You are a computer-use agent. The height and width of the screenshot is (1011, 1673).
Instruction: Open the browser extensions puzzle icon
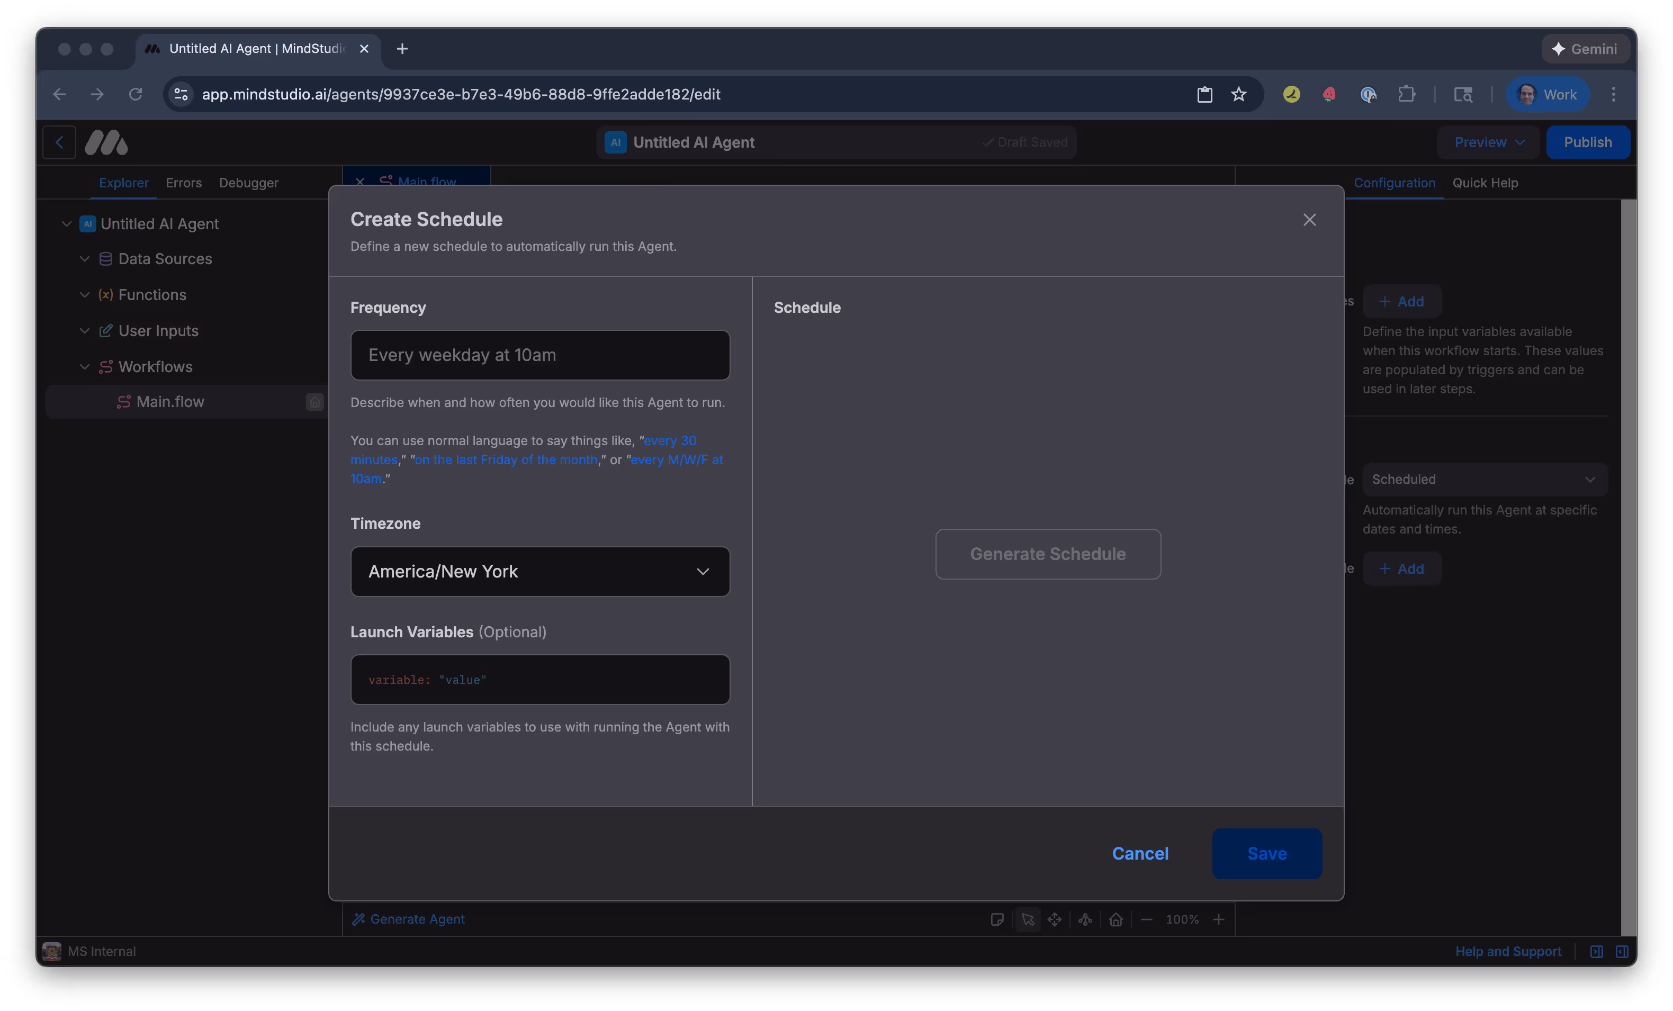click(1407, 94)
